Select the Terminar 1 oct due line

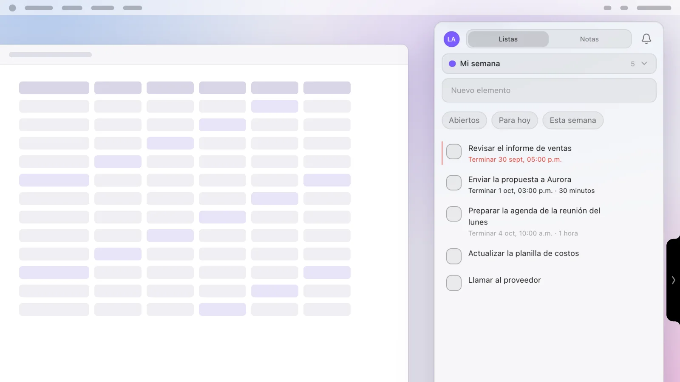click(x=531, y=191)
